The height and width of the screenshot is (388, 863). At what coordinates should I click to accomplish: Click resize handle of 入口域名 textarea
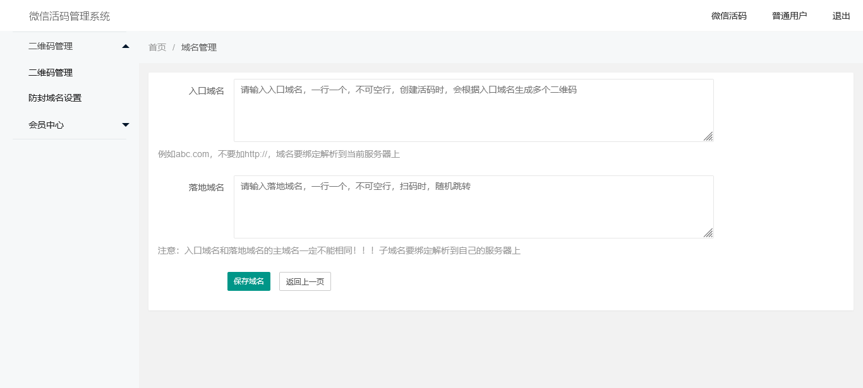[x=708, y=136]
